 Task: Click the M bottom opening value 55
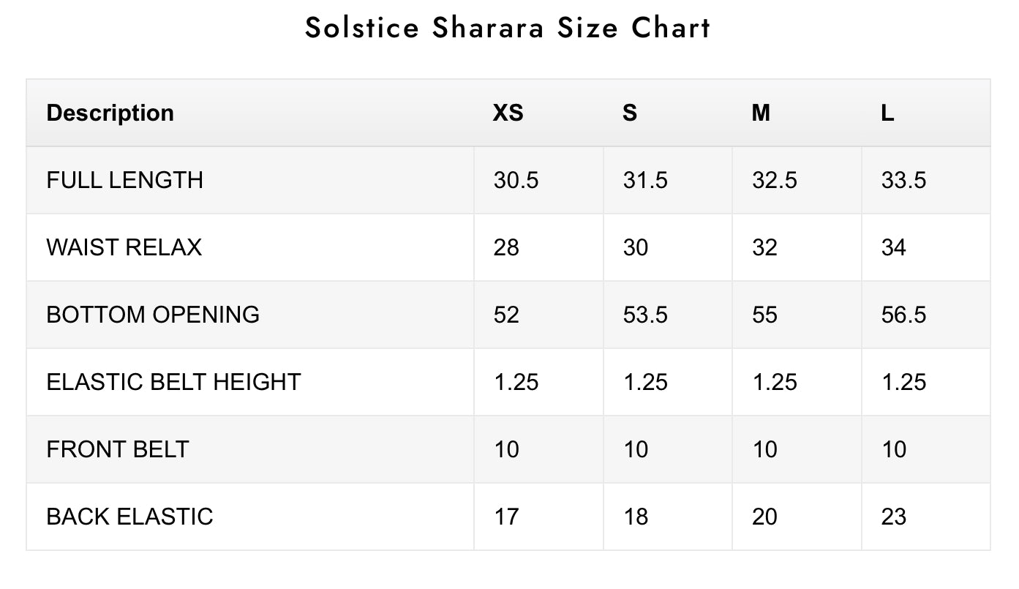(765, 315)
